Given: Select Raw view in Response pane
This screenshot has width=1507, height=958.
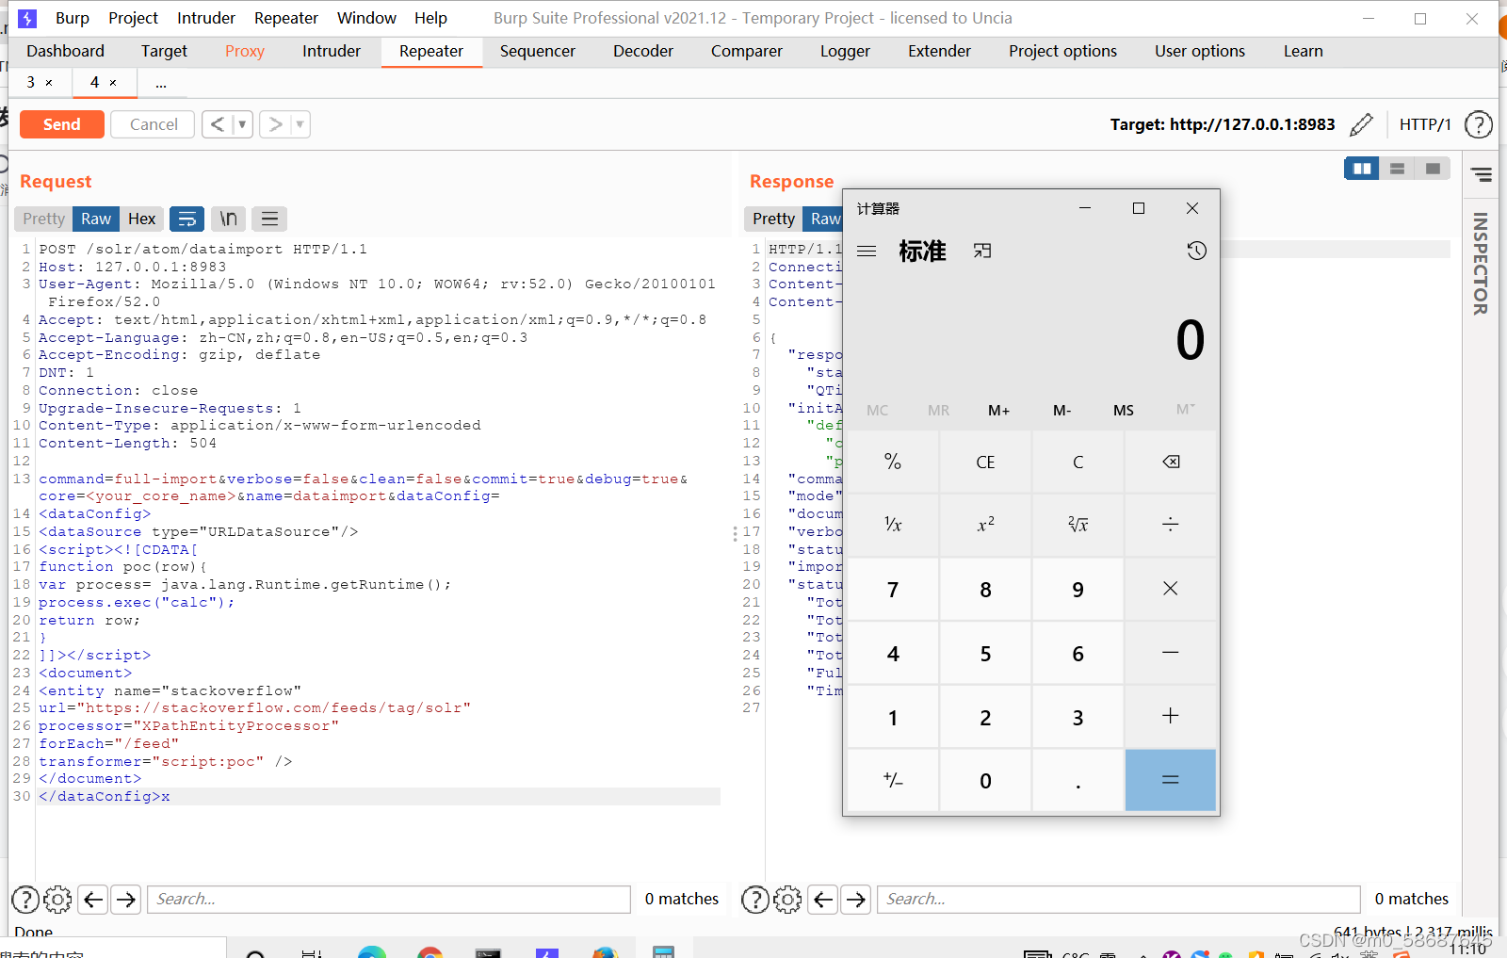Looking at the screenshot, I should tap(823, 219).
